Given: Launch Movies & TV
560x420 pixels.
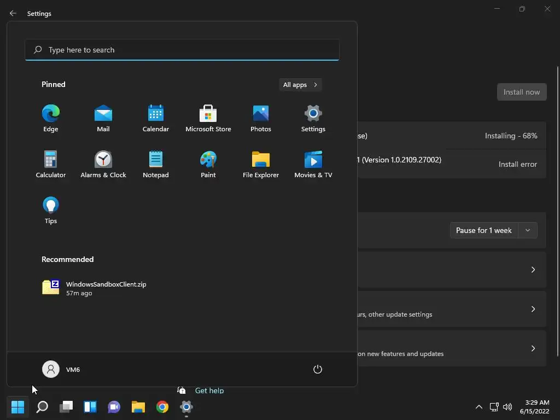Looking at the screenshot, I should pyautogui.click(x=313, y=165).
